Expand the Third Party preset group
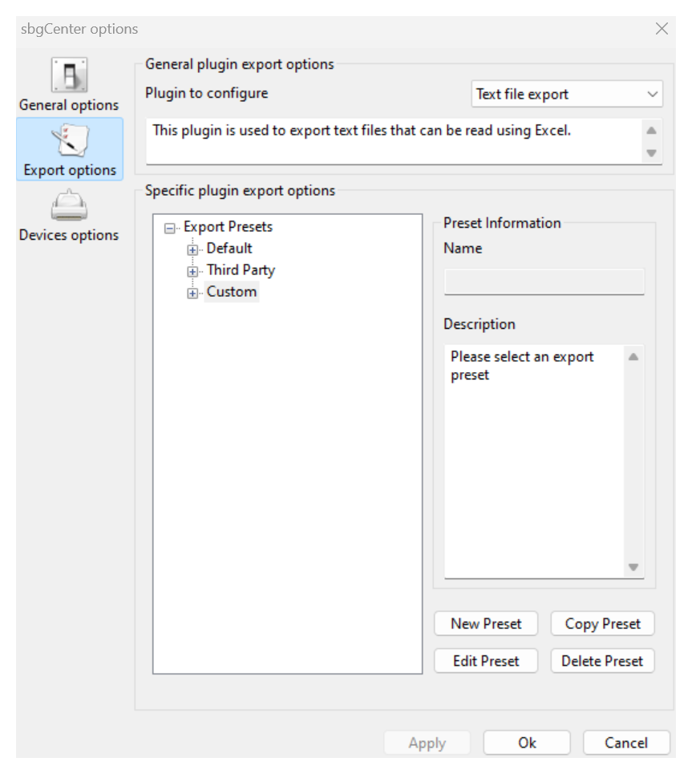Viewport: 692px width, 774px height. 192,270
